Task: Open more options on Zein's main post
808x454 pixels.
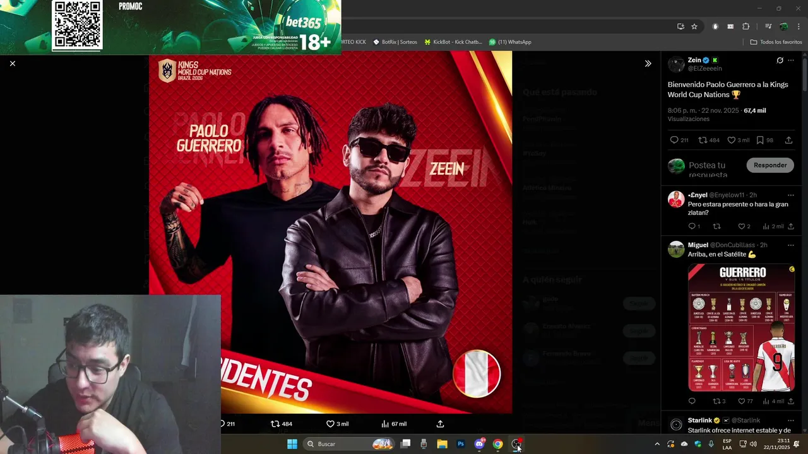Action: [x=791, y=61]
